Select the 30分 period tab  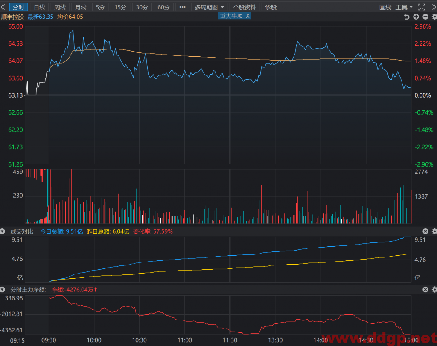point(142,7)
